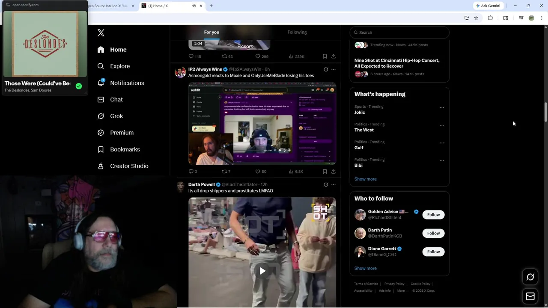Open IP2 Always Wins profile name
Image resolution: width=548 pixels, height=308 pixels.
pos(205,69)
